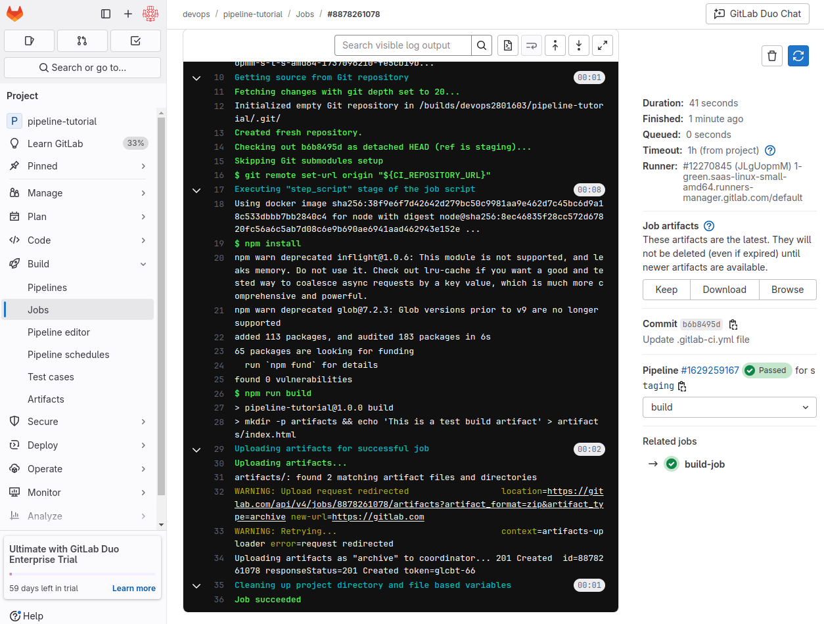Click the build-job success status icon
824x624 pixels.
pos(671,464)
